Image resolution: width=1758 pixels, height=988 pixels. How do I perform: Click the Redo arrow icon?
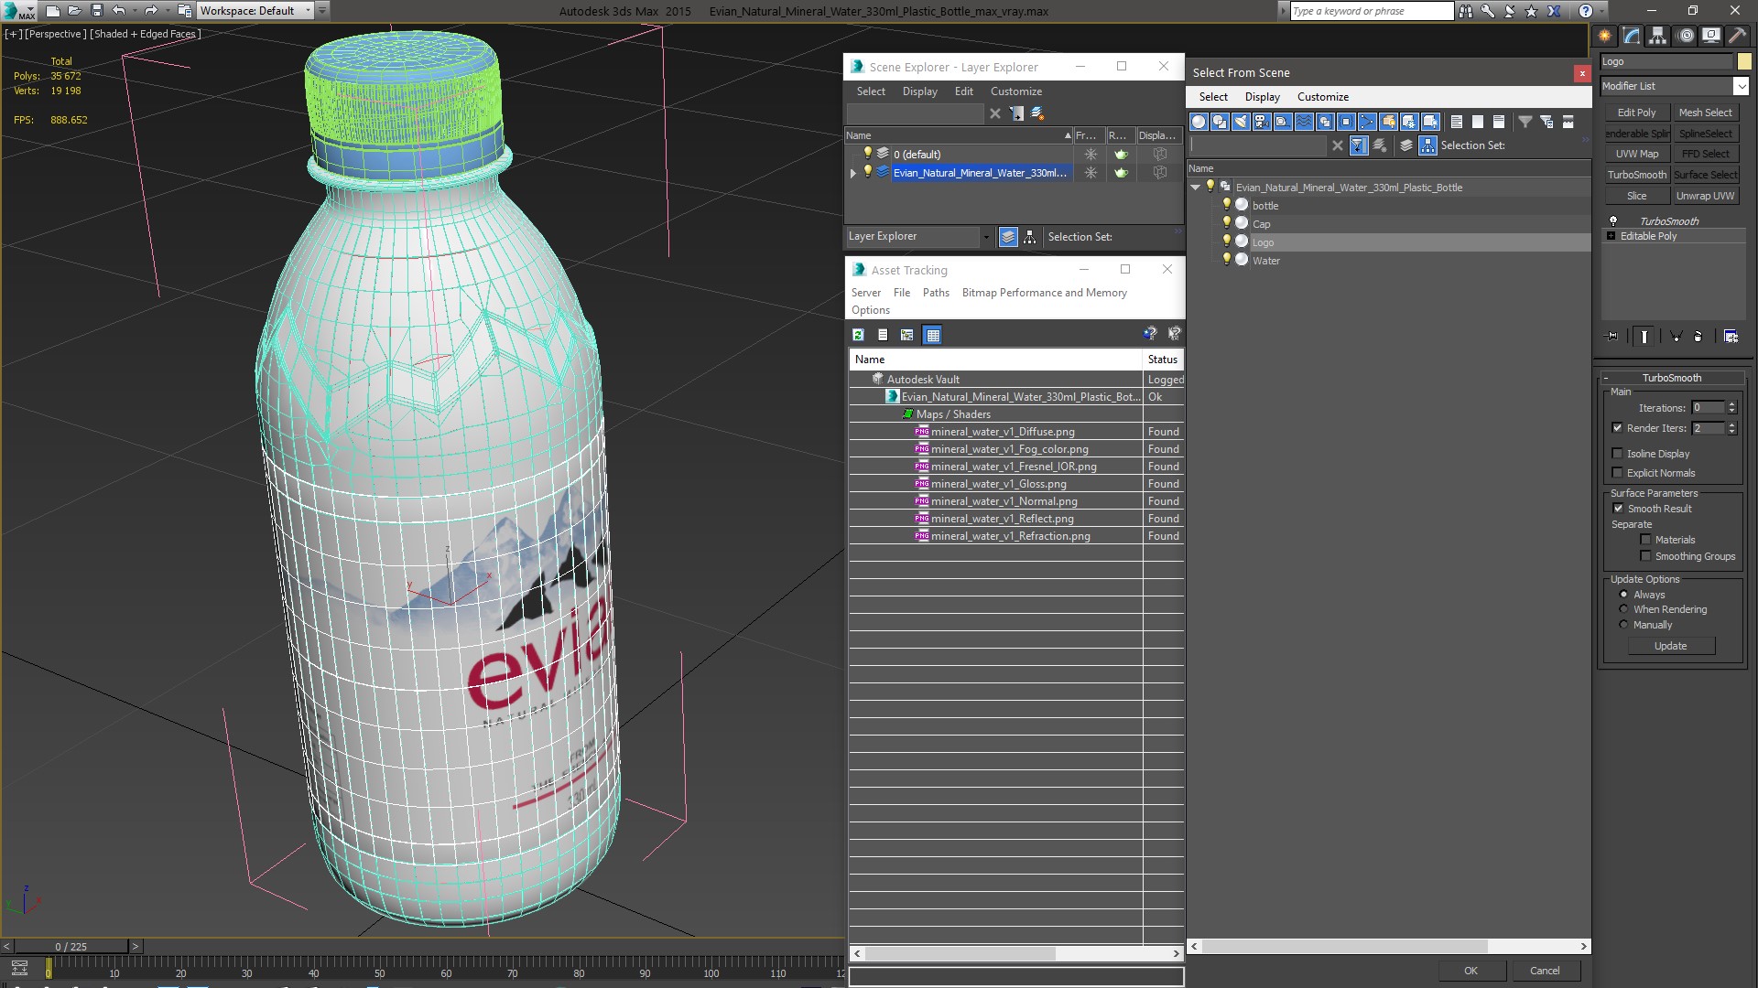point(151,11)
